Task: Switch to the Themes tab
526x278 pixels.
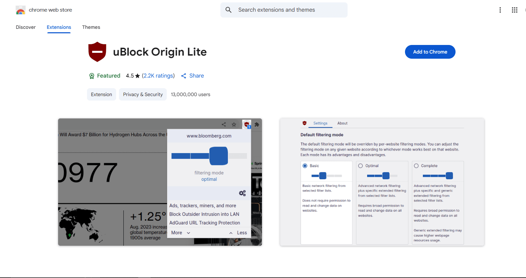Action: tap(91, 27)
